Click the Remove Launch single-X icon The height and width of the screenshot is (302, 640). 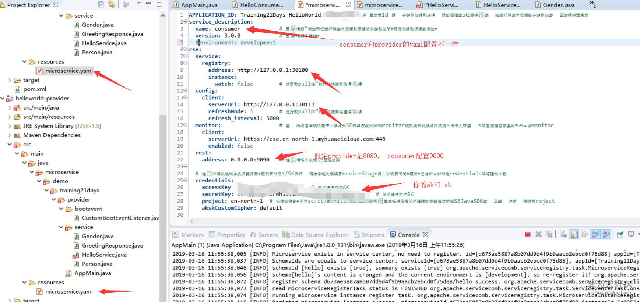click(538, 234)
